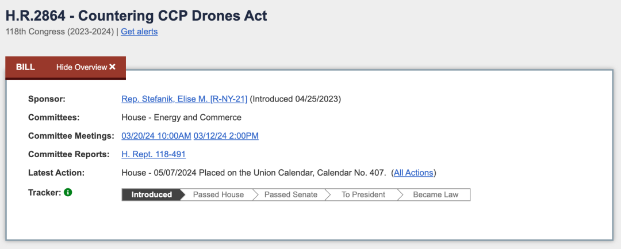The image size is (621, 249).
Task: Click the green Tracker info icon
Action: (x=68, y=192)
